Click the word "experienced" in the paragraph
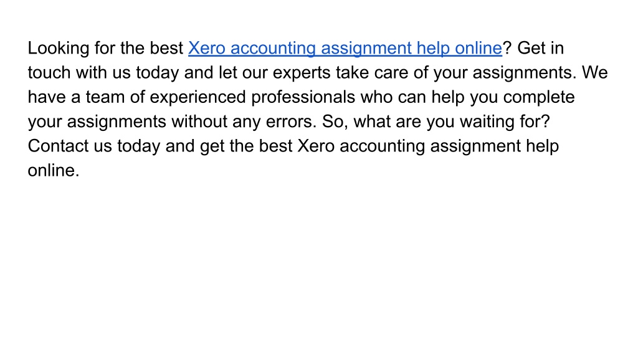Image resolution: width=638 pixels, height=359 pixels. (198, 98)
